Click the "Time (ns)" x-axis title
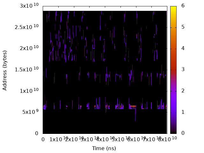Screen dimensions: 204x153 (104, 148)
